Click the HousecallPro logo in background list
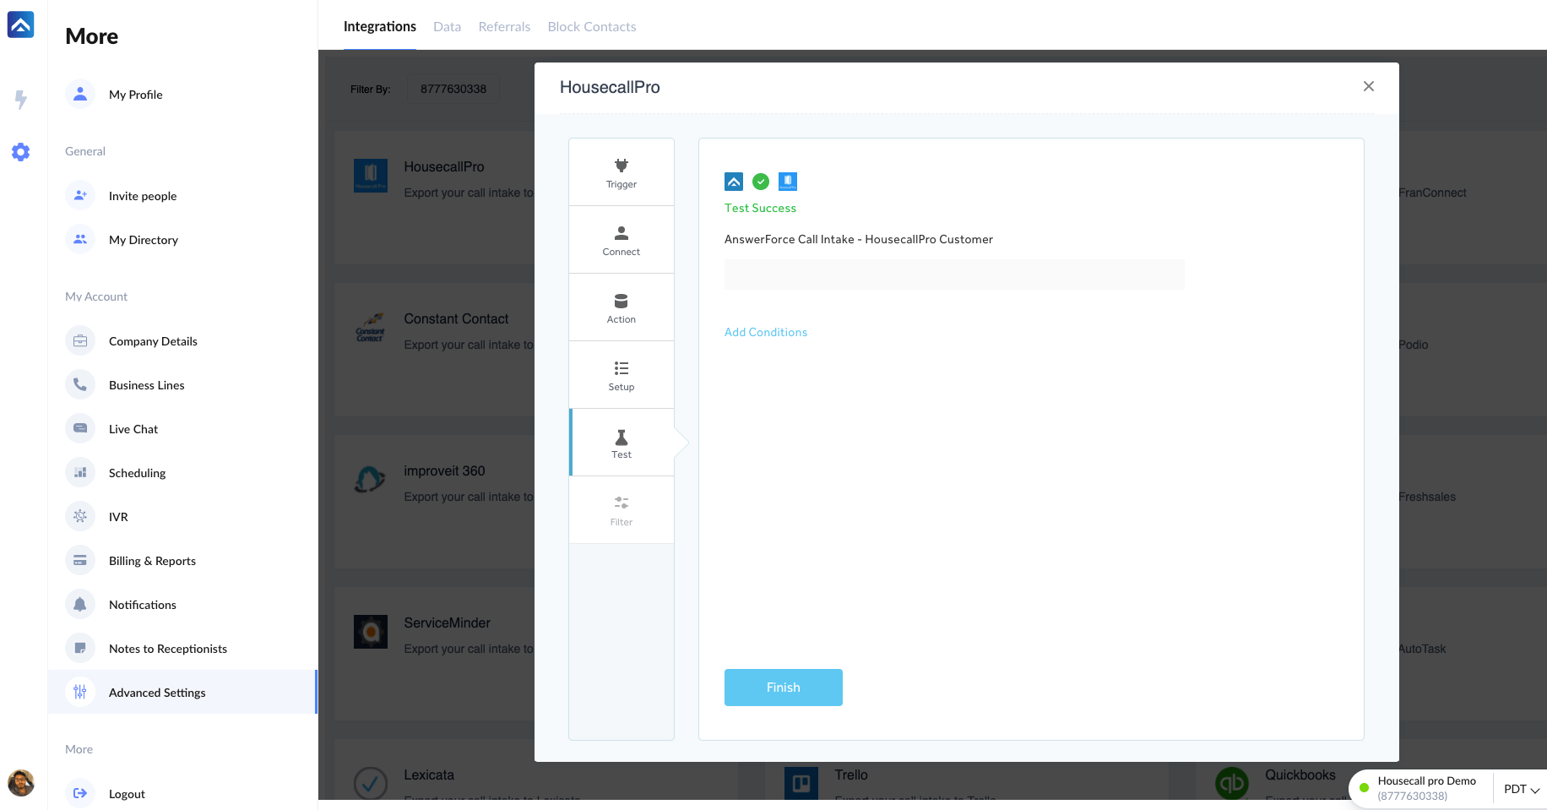Screen dimensions: 1547x810 tap(371, 176)
